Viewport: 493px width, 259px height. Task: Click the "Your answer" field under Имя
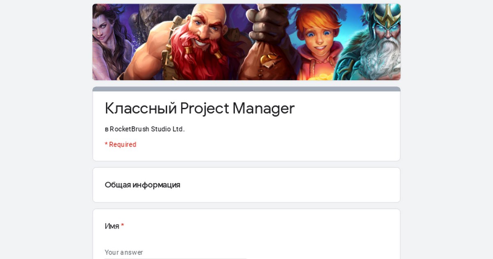click(x=175, y=252)
